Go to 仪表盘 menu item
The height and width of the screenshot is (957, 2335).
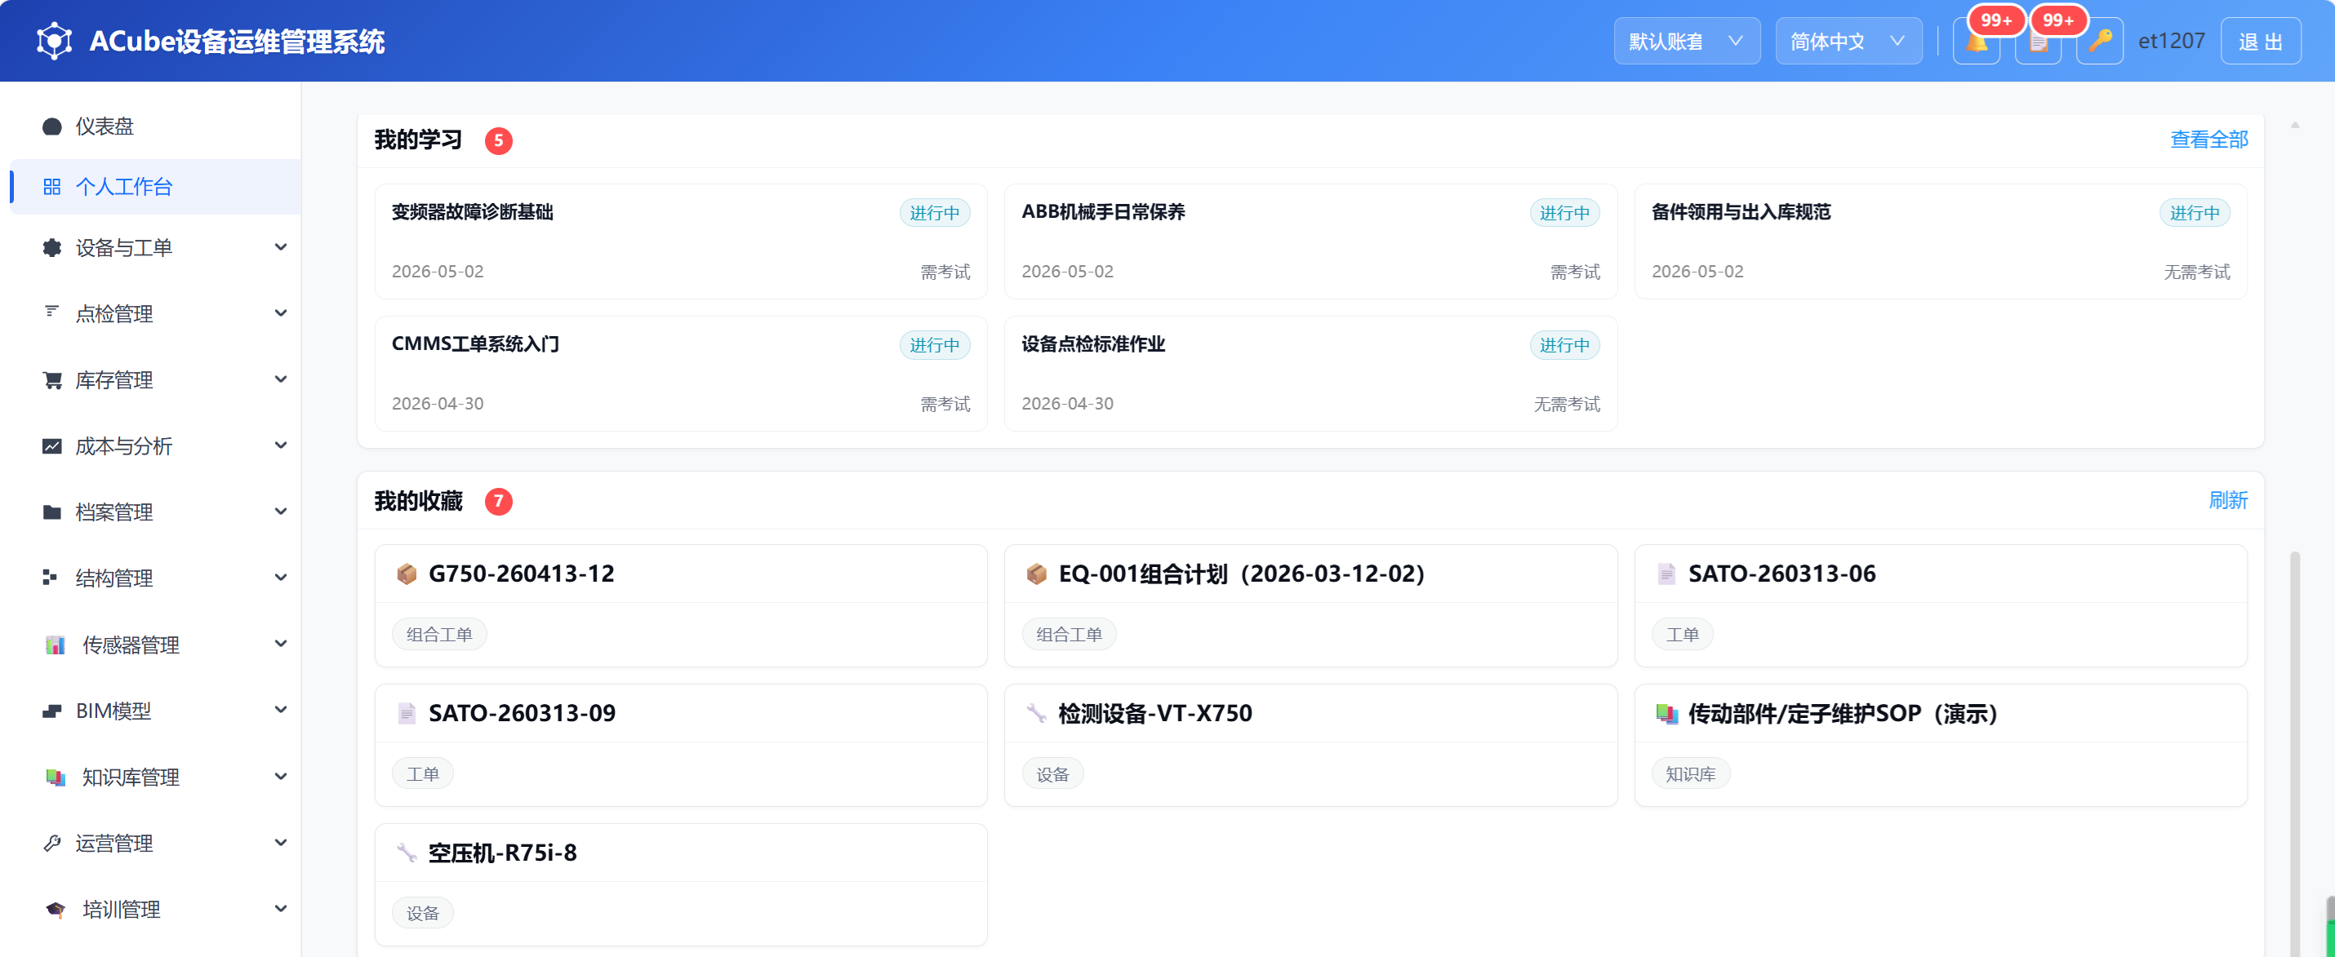156,126
